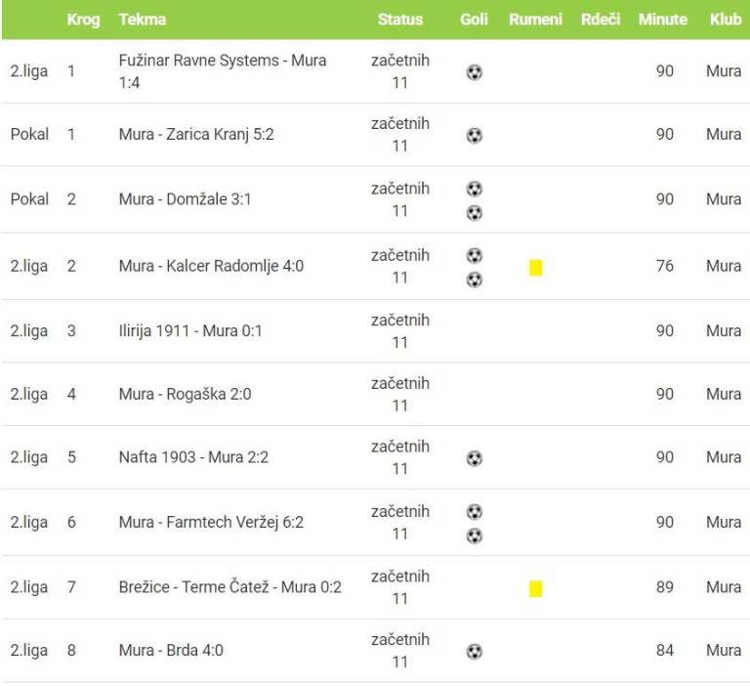The height and width of the screenshot is (686, 750).
Task: Select upper goal ball icon in Mura - Domžale row
Action: [474, 189]
